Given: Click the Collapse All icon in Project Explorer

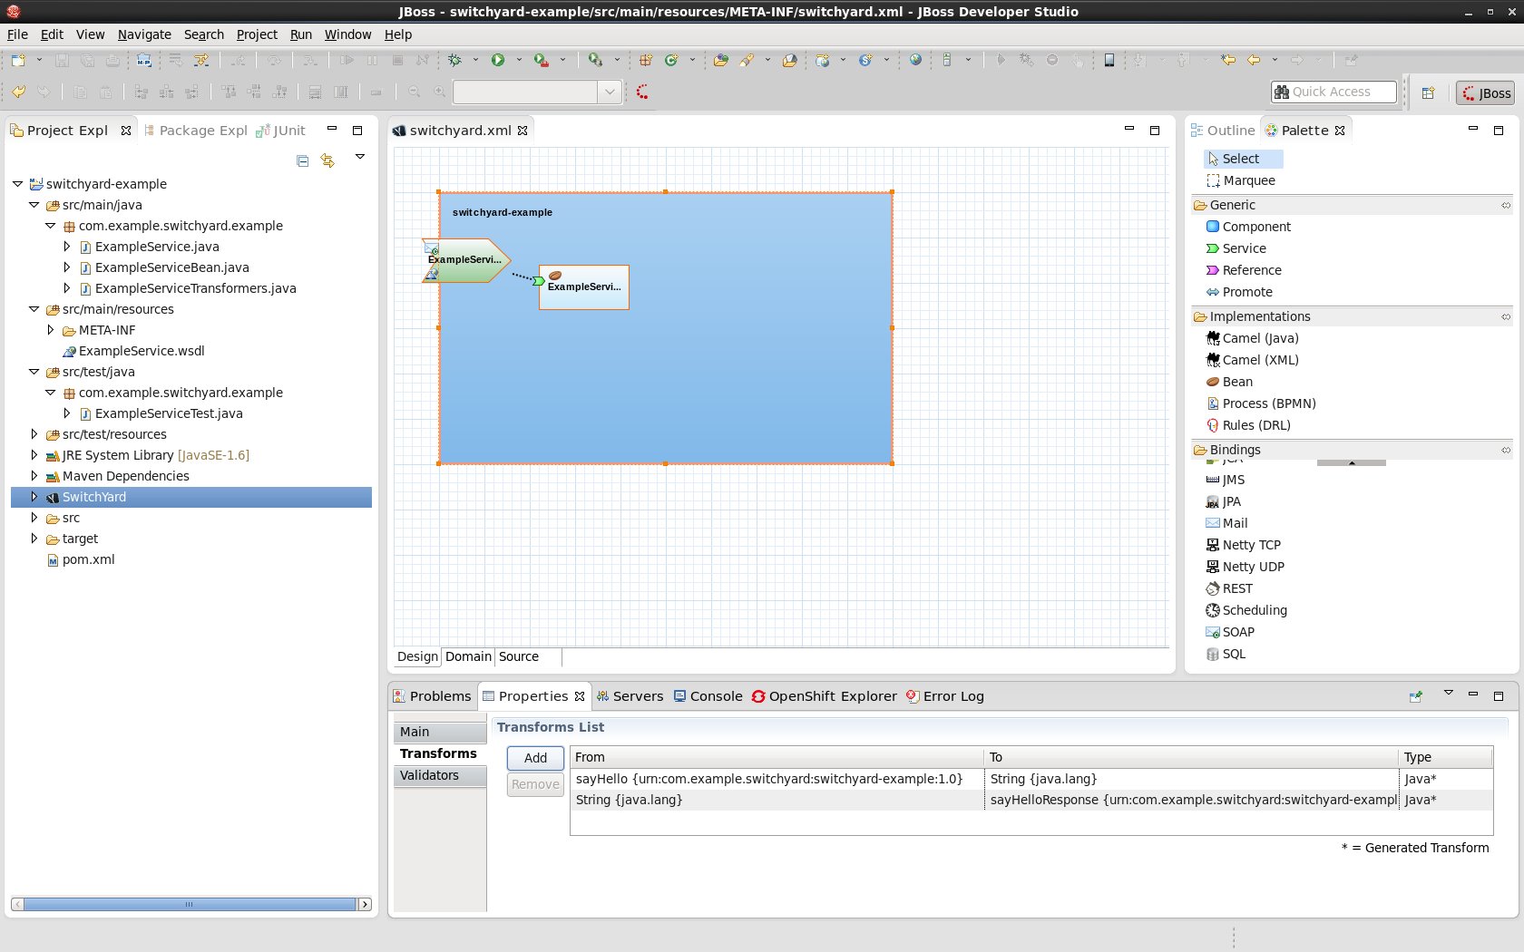Looking at the screenshot, I should [303, 160].
